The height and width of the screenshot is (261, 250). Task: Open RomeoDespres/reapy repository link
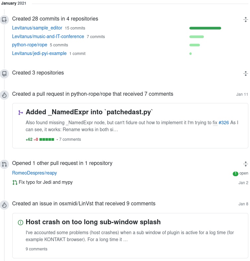[x=34, y=173]
